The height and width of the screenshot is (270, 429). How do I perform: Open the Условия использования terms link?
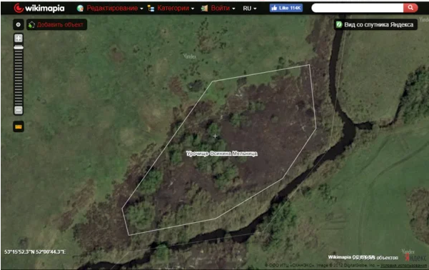pyautogui.click(x=403, y=265)
